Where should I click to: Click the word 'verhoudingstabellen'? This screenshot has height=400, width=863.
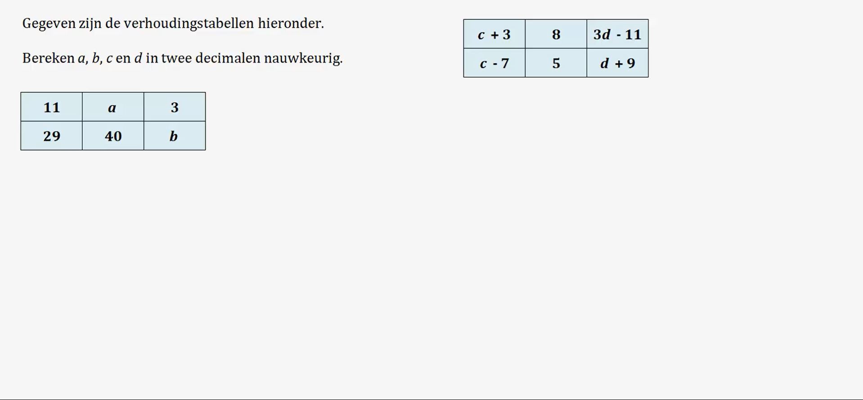tap(189, 23)
